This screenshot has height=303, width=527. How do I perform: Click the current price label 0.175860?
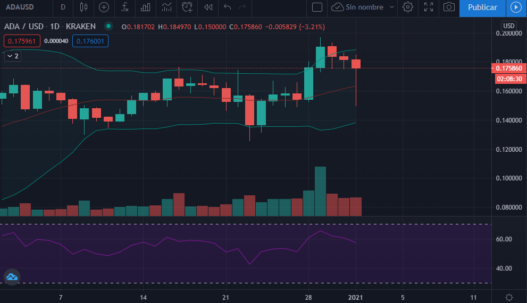coord(509,68)
